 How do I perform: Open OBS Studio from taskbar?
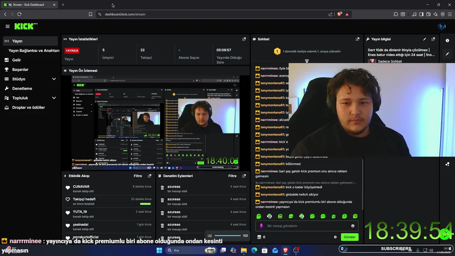(296, 250)
